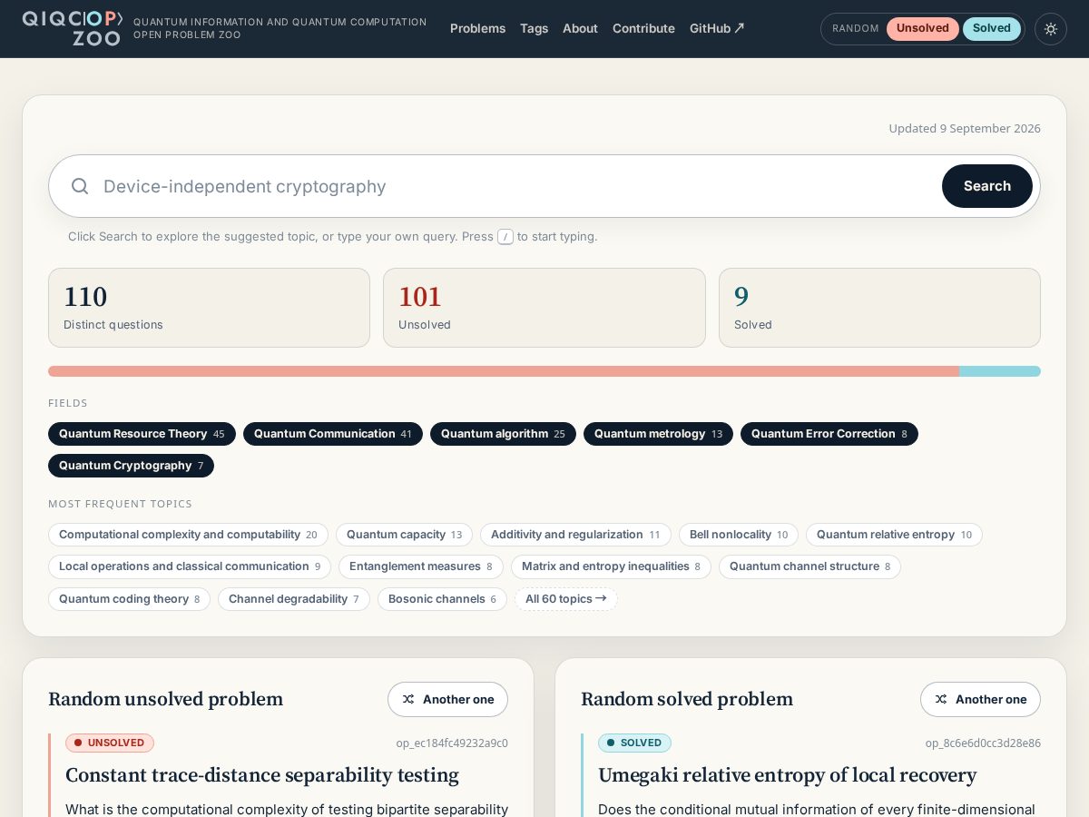
Task: Click shuffle icon on solved Another one button
Action: 941,699
